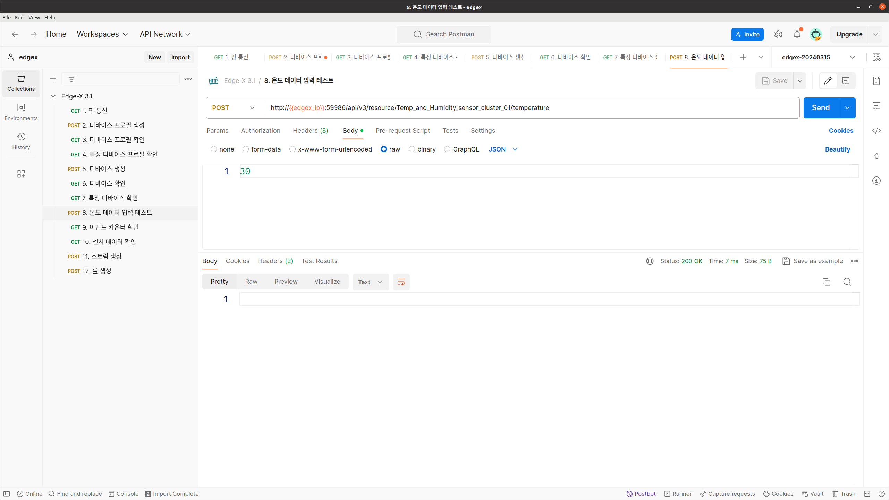The height and width of the screenshot is (500, 889).
Task: Switch to the Params tab
Action: click(x=218, y=131)
